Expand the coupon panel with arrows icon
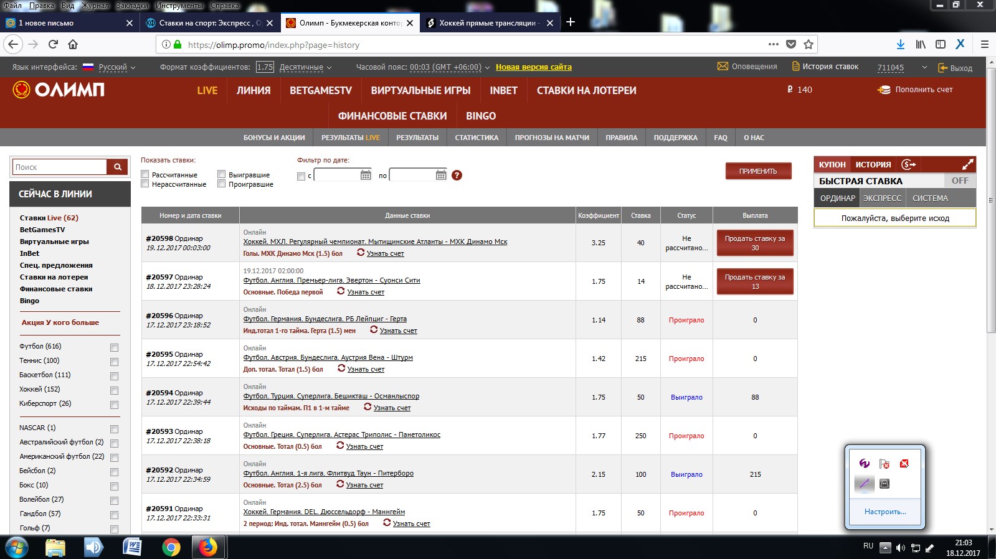The width and height of the screenshot is (996, 559). pyautogui.click(x=967, y=164)
